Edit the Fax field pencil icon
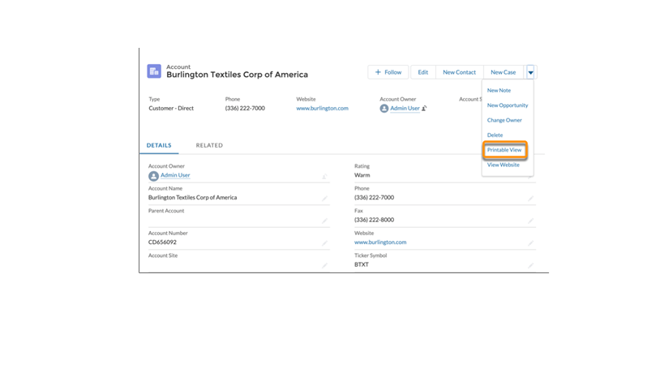Screen dimensions: 664x373 [x=531, y=221]
